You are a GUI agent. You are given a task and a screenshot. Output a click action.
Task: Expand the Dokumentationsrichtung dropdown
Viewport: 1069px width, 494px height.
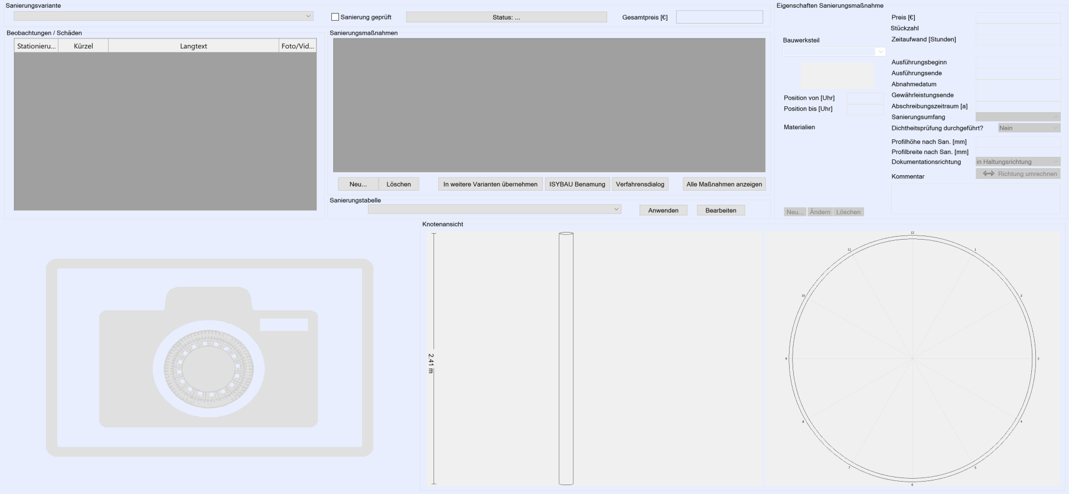click(x=1018, y=162)
